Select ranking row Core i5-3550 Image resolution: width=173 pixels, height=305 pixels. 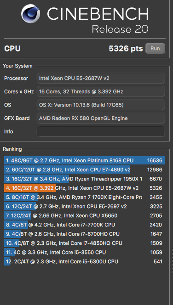click(x=84, y=252)
